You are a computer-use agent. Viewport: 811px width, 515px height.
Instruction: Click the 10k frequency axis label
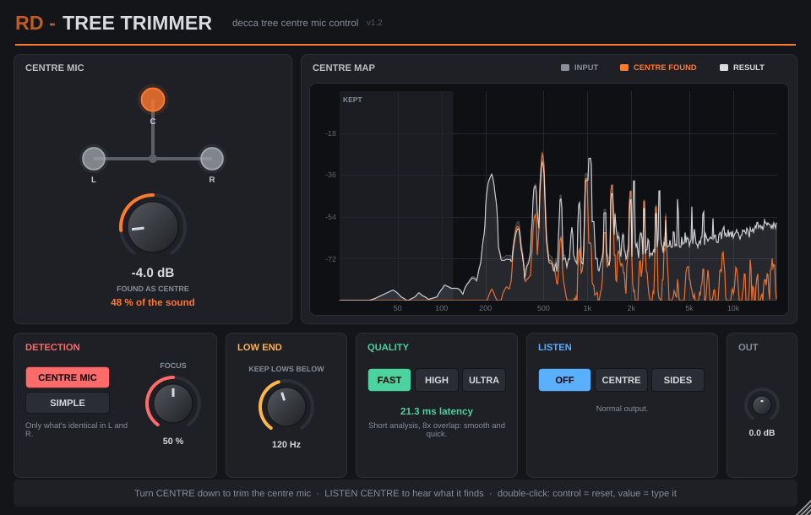(x=733, y=308)
